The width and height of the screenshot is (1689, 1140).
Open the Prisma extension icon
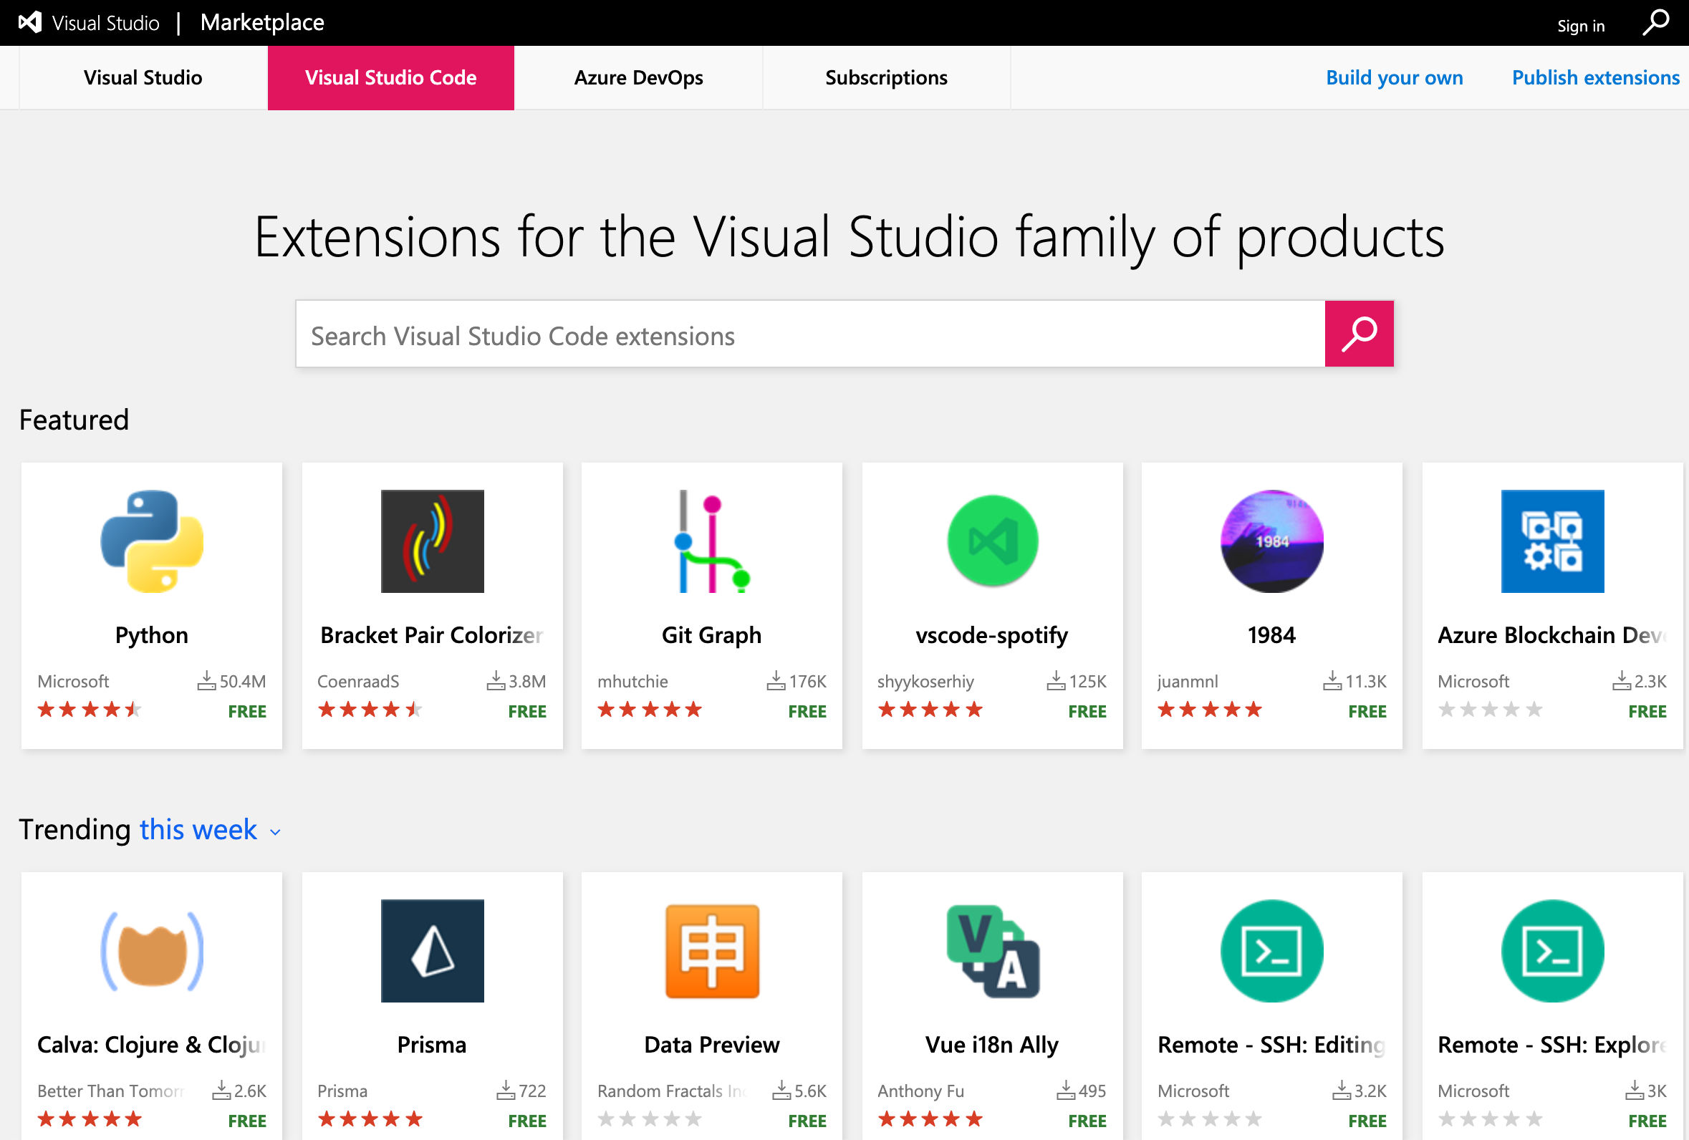433,951
